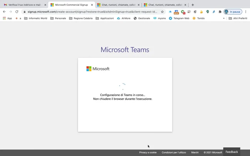
Task: Close the Gmail Verifica tab
Action: 45,5
